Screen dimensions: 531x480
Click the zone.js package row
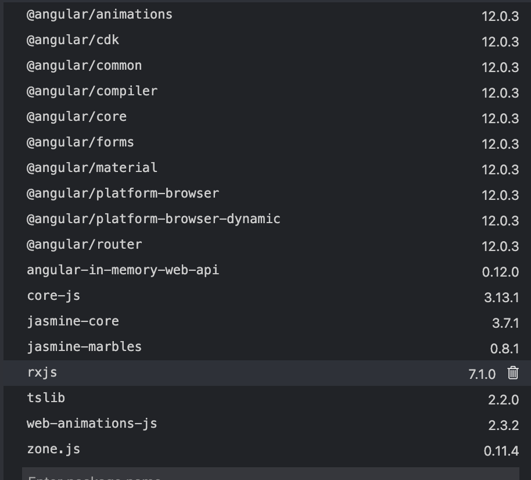pos(53,449)
